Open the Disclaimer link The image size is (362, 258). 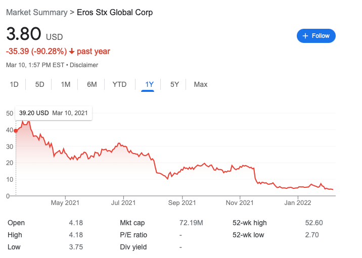point(84,65)
